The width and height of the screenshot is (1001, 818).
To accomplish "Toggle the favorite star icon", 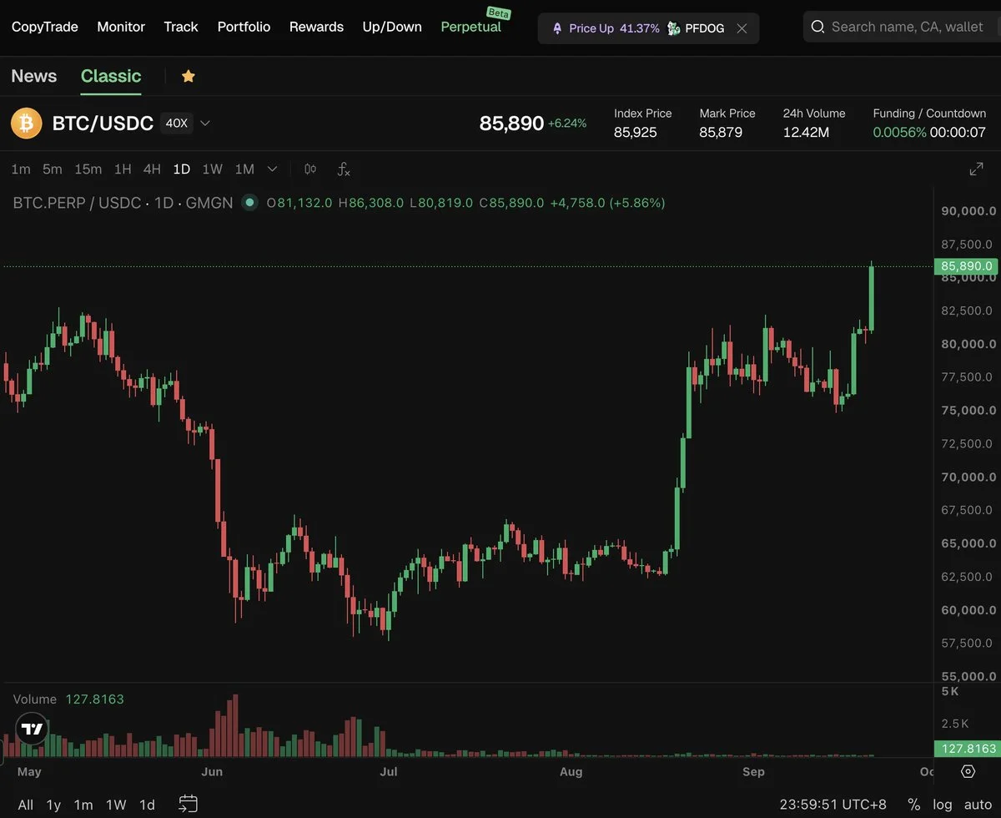I will [189, 76].
